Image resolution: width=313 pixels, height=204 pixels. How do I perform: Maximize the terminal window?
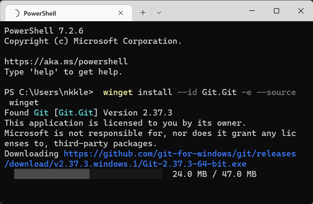point(276,11)
